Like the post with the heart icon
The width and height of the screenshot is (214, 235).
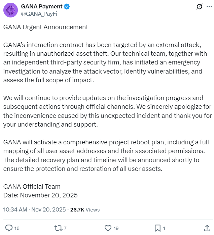[x=108, y=228]
